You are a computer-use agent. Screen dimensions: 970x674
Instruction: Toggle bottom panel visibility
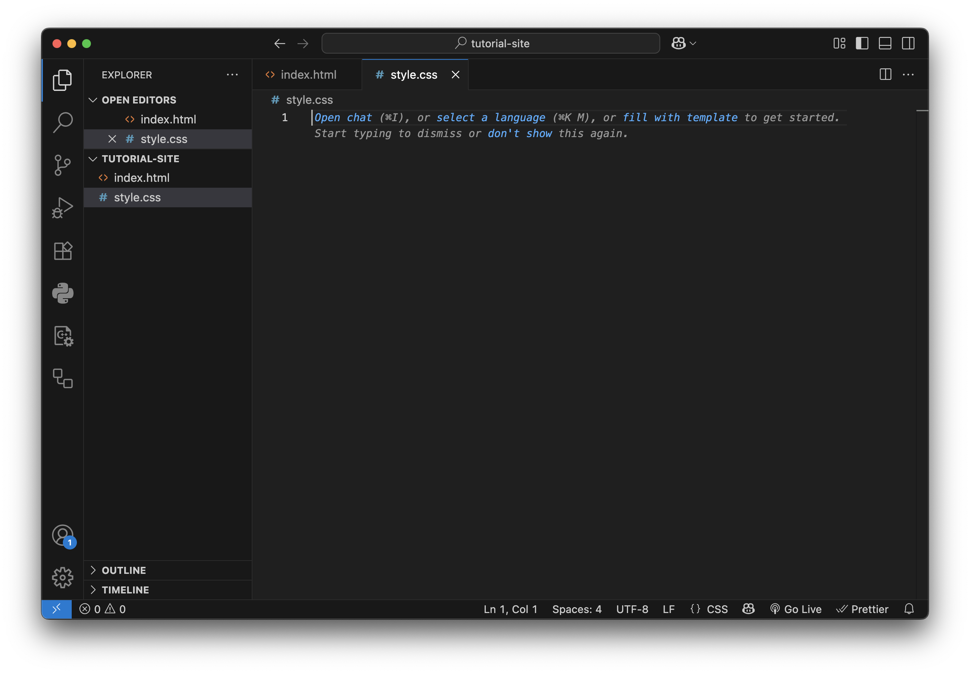pos(885,43)
